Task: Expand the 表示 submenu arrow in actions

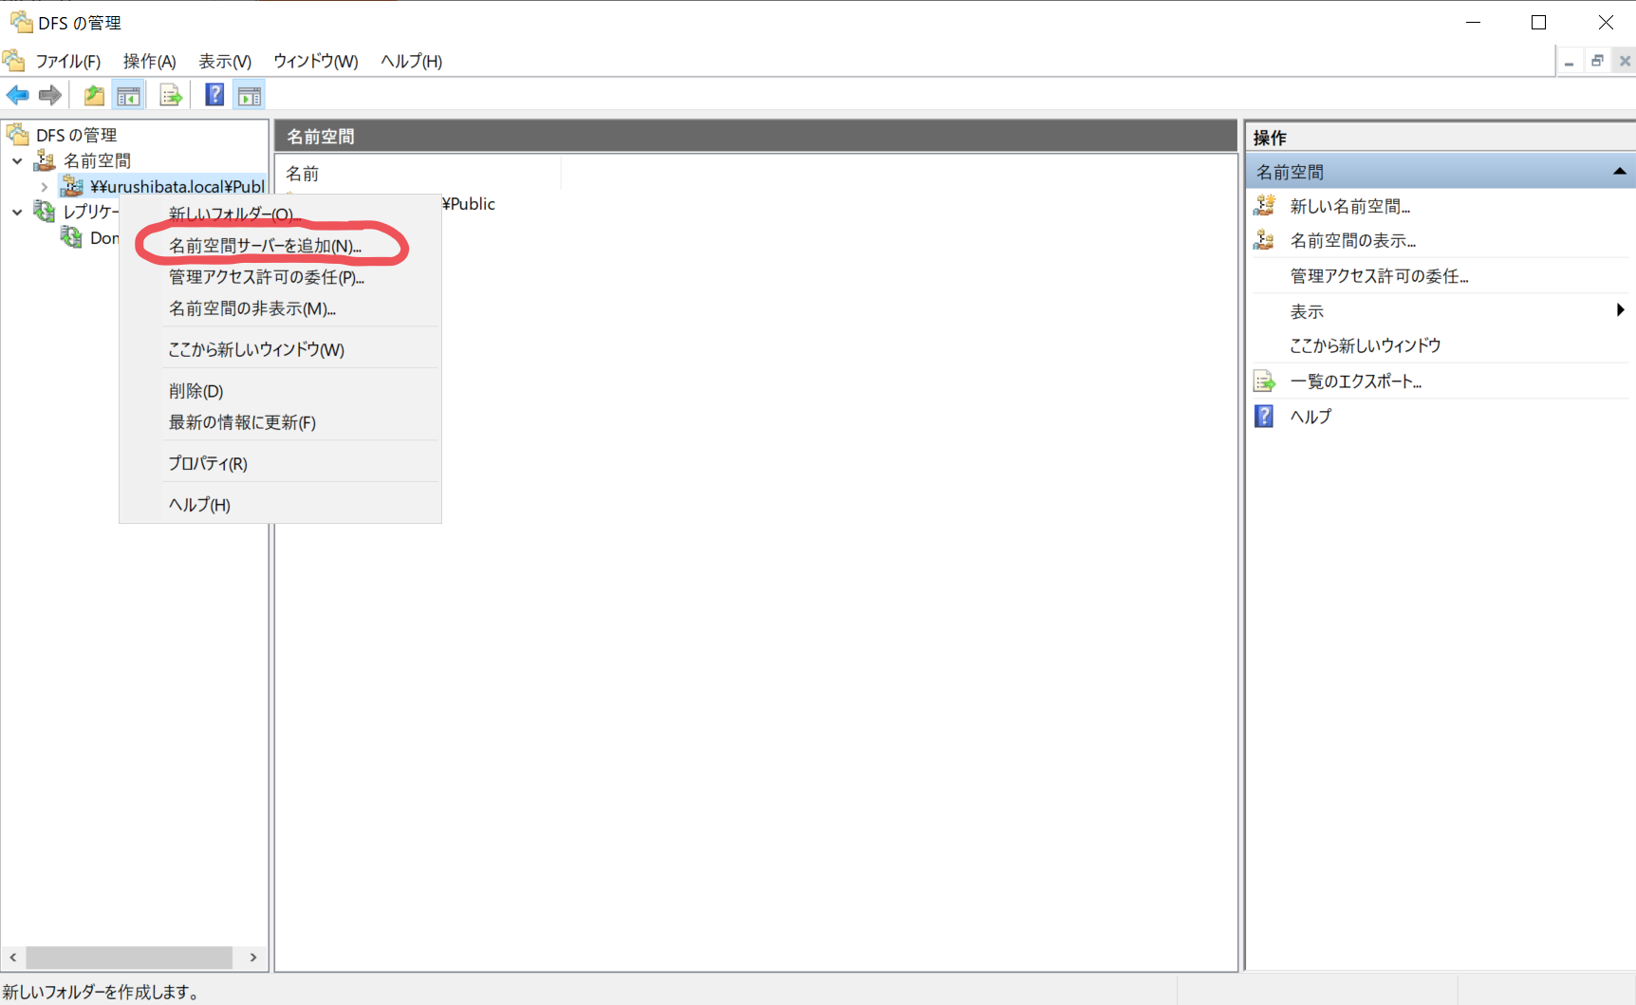Action: 1621,310
